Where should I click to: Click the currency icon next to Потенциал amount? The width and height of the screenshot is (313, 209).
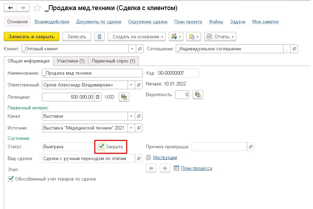[124, 97]
